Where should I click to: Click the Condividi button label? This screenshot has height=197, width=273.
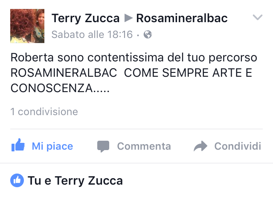click(238, 146)
